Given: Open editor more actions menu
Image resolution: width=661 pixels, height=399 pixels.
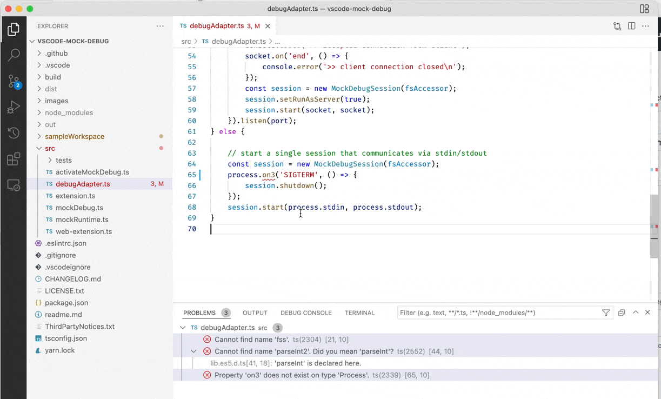Looking at the screenshot, I should pos(645,26).
